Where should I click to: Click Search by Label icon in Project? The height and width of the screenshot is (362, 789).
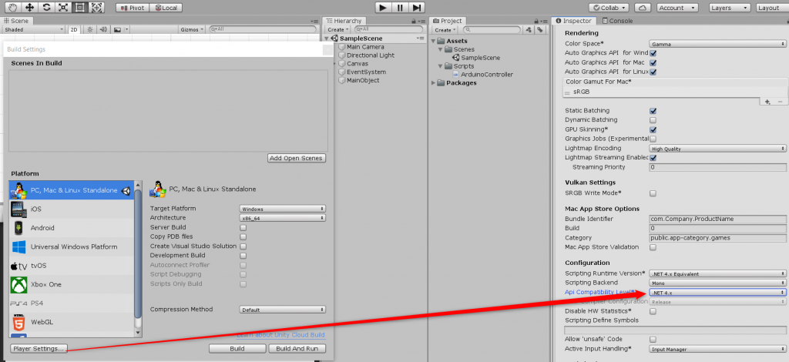pyautogui.click(x=539, y=30)
